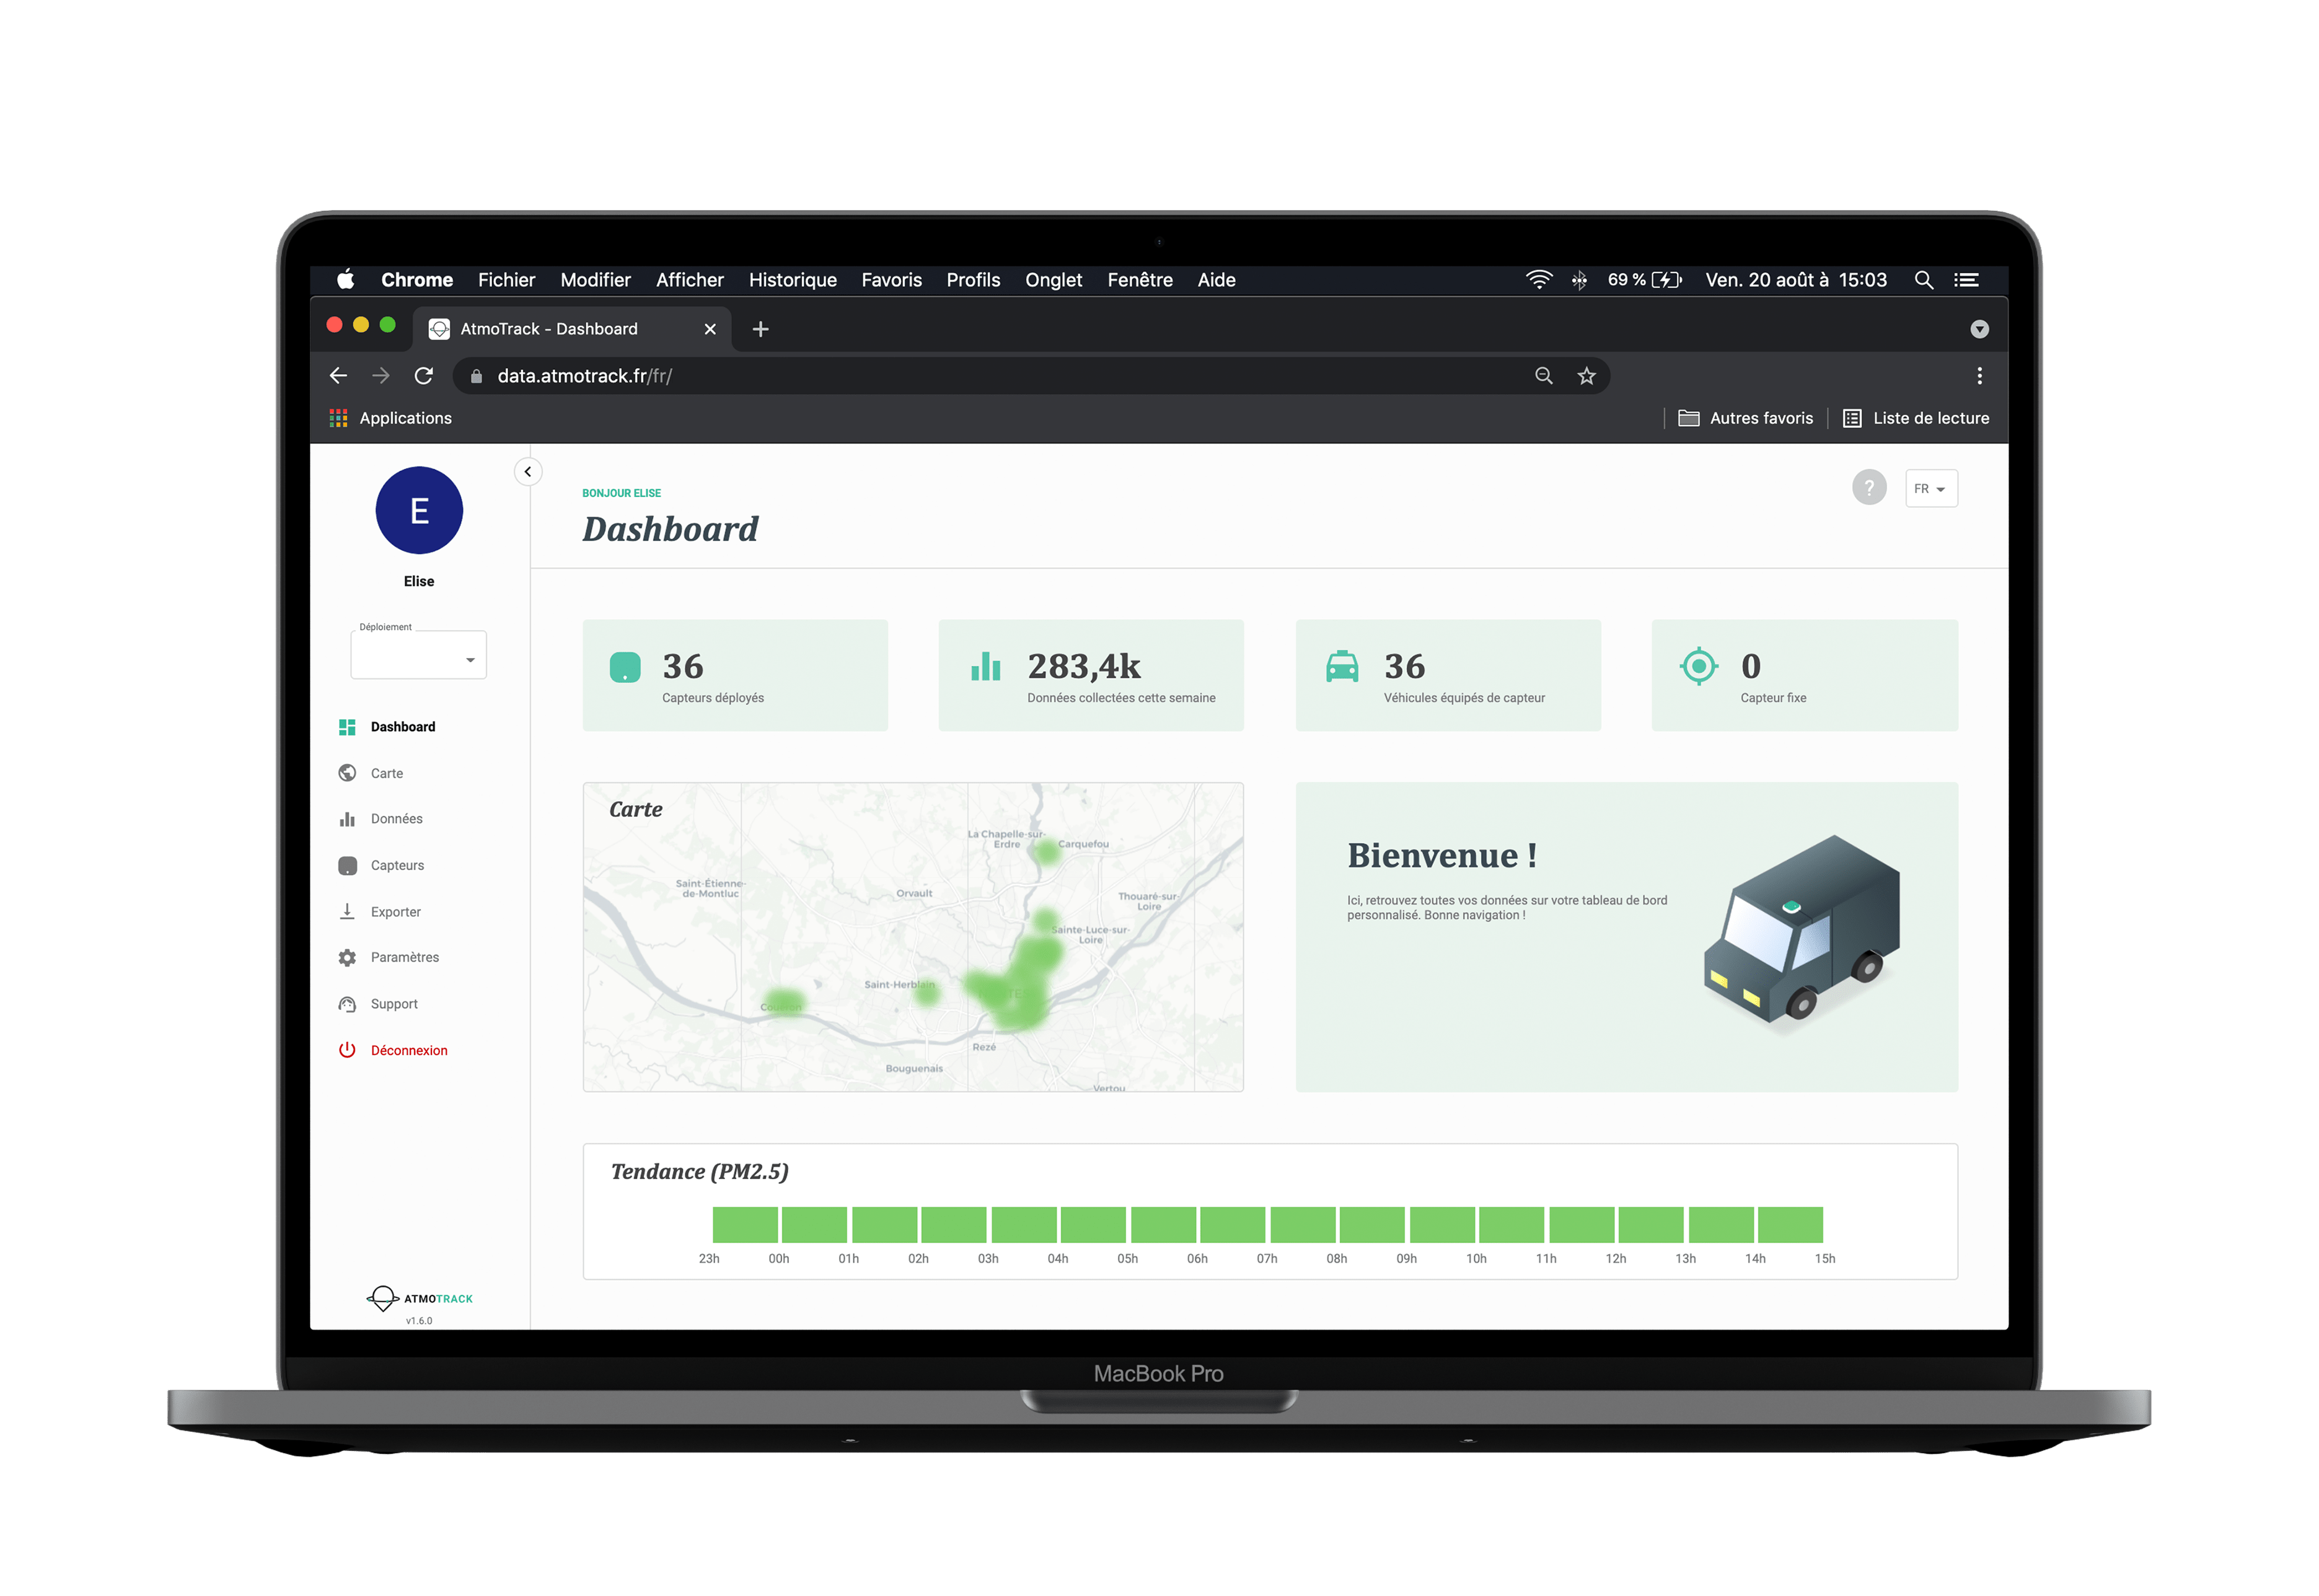Open a new browser tab

760,329
